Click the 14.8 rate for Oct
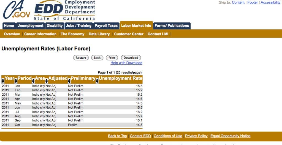Screen dimensions: 282x145 coord(139,125)
